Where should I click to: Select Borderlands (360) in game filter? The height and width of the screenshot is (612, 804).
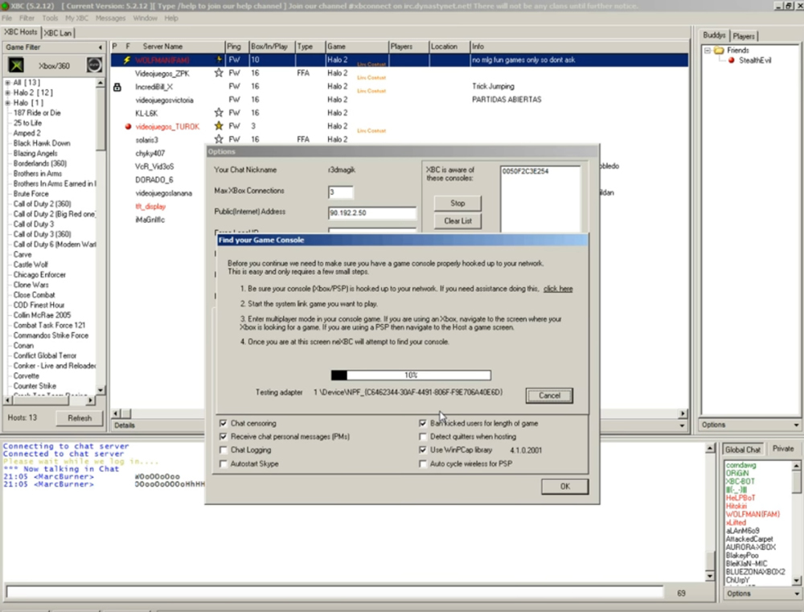click(x=40, y=163)
